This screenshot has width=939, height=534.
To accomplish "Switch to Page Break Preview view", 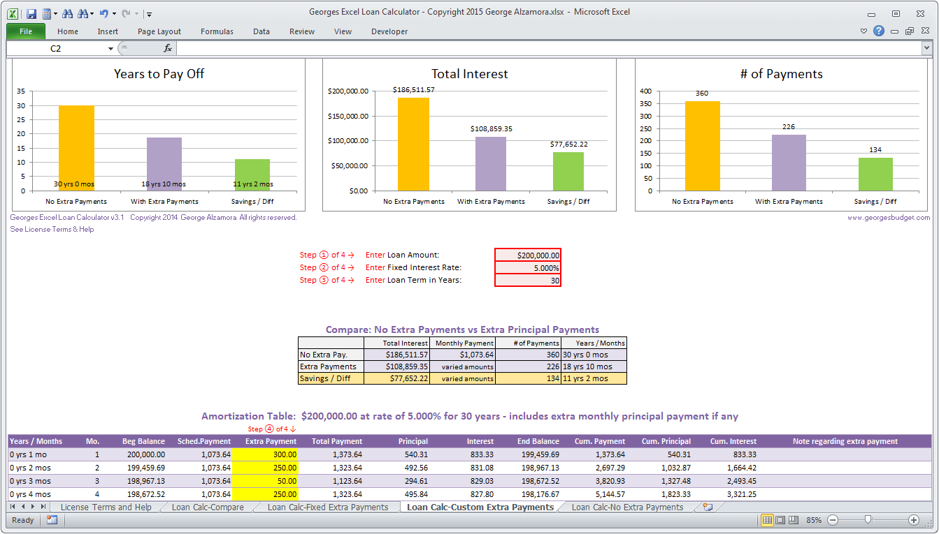I will point(794,520).
